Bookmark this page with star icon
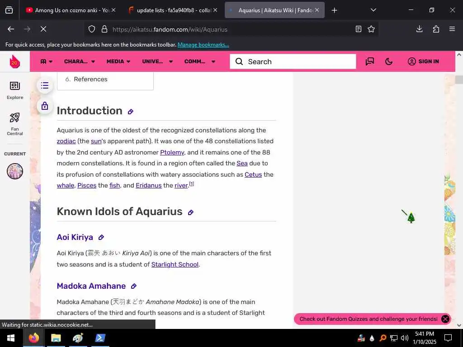The image size is (463, 347). click(371, 29)
